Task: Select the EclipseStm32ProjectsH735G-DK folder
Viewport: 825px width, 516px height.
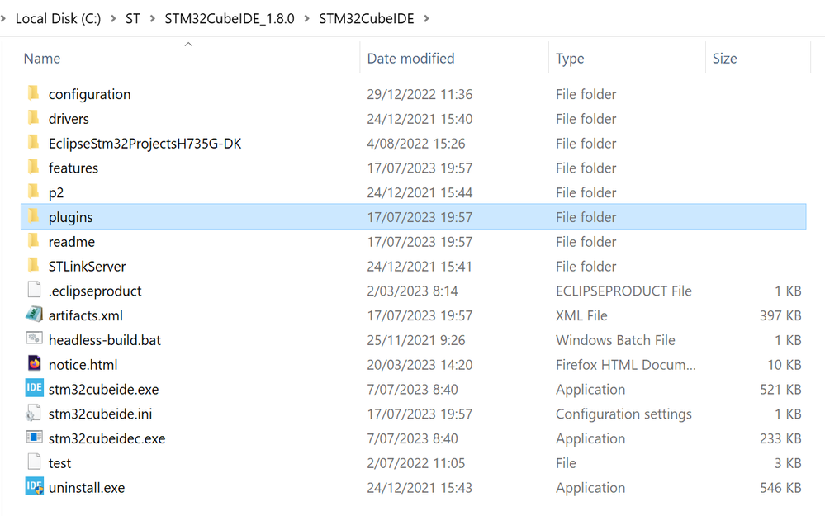Action: tap(145, 144)
